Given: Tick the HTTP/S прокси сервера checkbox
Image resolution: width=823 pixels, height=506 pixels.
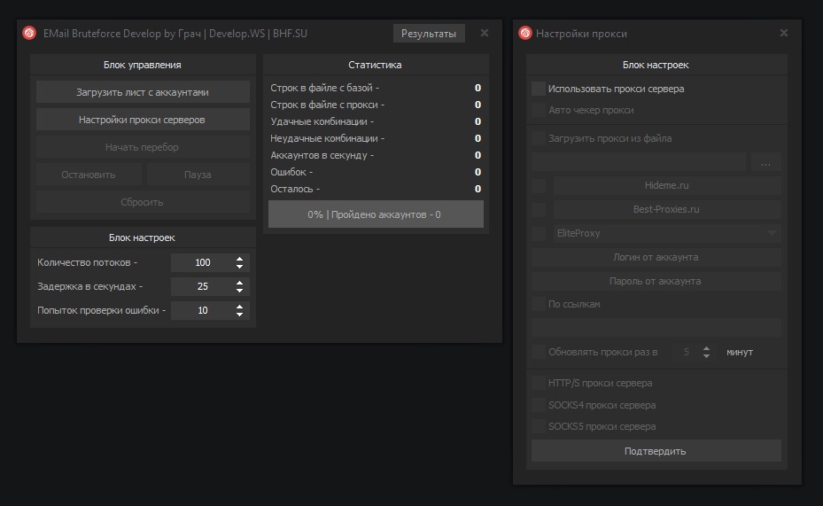Looking at the screenshot, I should [x=539, y=383].
